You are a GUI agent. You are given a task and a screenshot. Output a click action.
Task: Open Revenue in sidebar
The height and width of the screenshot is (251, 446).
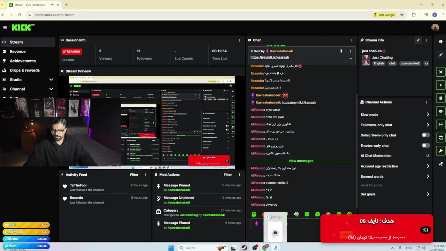pyautogui.click(x=28, y=52)
